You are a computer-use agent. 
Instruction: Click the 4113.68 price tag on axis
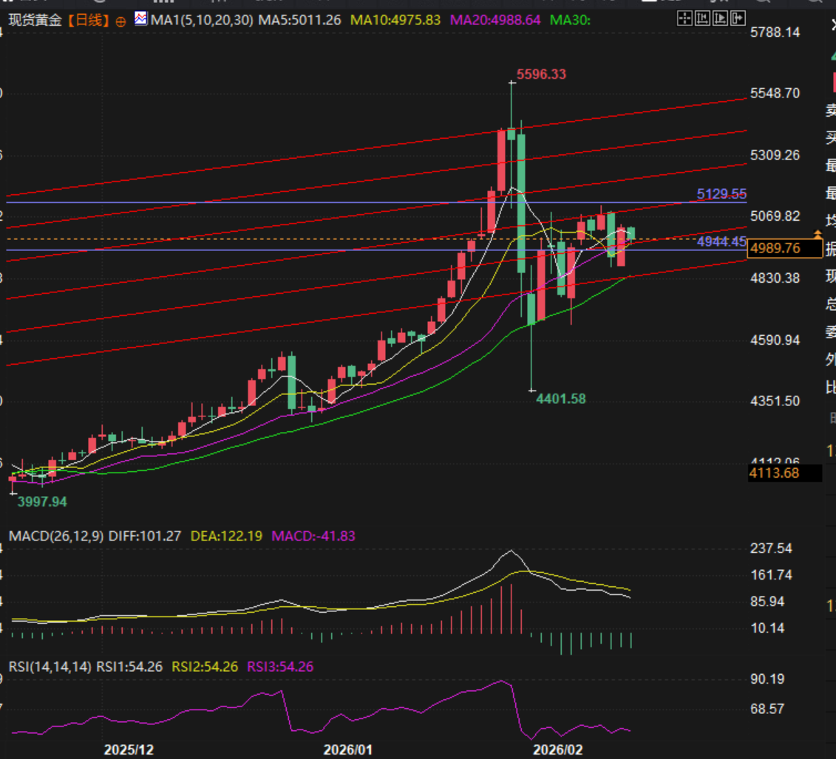click(x=785, y=473)
